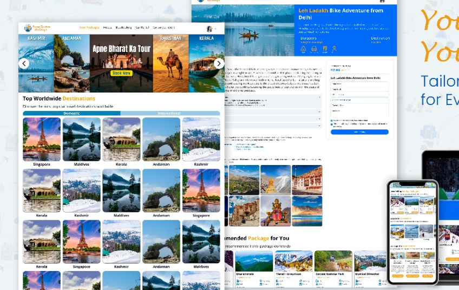Open the golden stupa gallery photo
Image resolution: width=459 pixels, height=290 pixels.
(x=276, y=180)
